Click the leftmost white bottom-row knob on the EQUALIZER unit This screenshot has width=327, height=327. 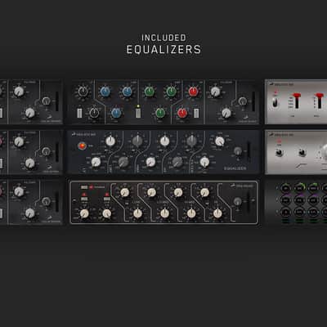(x=96, y=162)
